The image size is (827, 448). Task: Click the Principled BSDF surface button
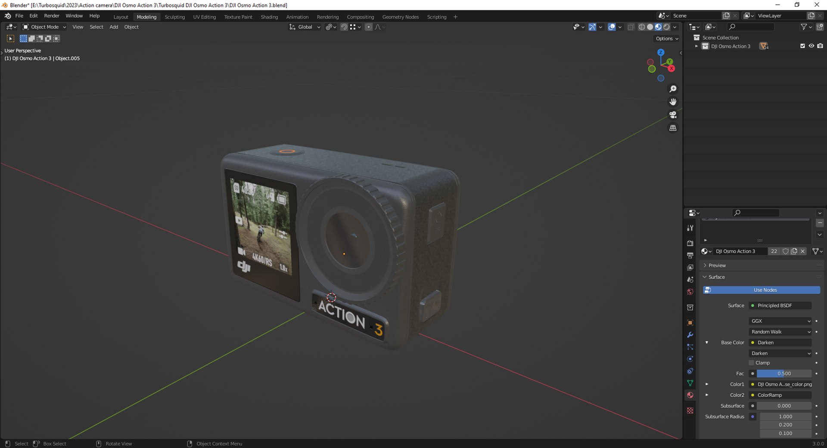[780, 306]
